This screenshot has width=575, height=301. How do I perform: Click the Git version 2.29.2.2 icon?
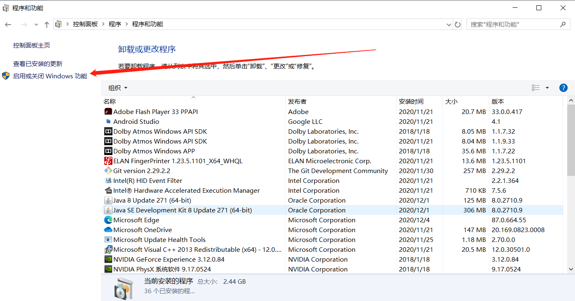point(108,171)
